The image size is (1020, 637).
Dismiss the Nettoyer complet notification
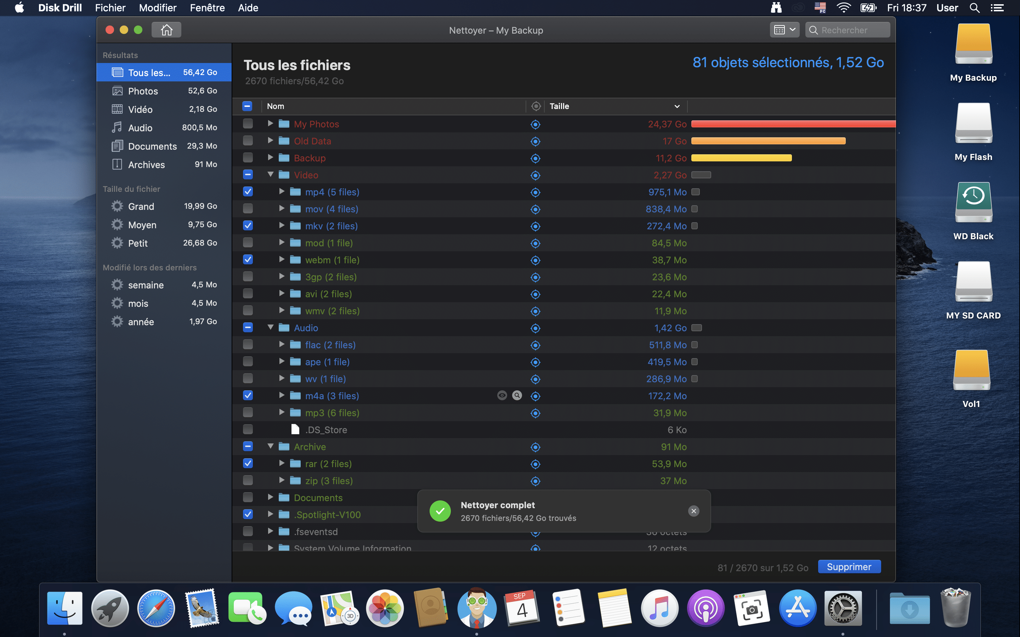[693, 511]
